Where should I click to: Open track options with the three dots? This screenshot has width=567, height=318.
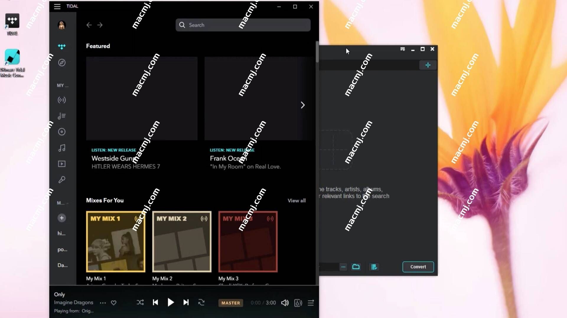point(103,303)
